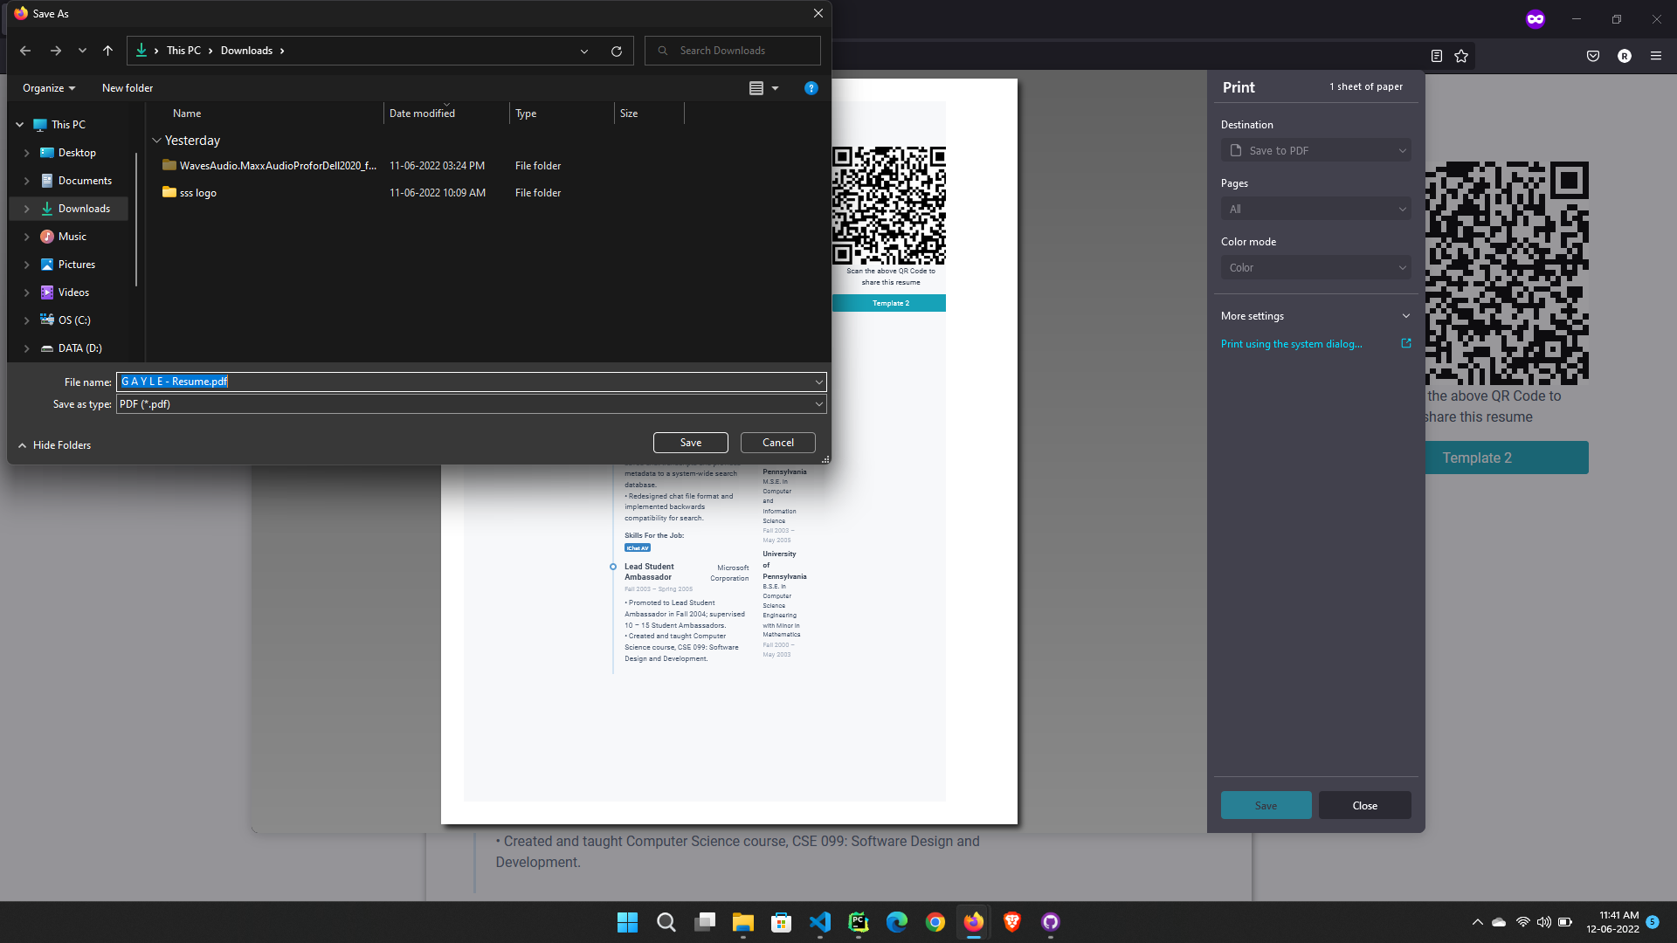Click New folder in toolbar
This screenshot has height=943, width=1677.
(x=128, y=88)
